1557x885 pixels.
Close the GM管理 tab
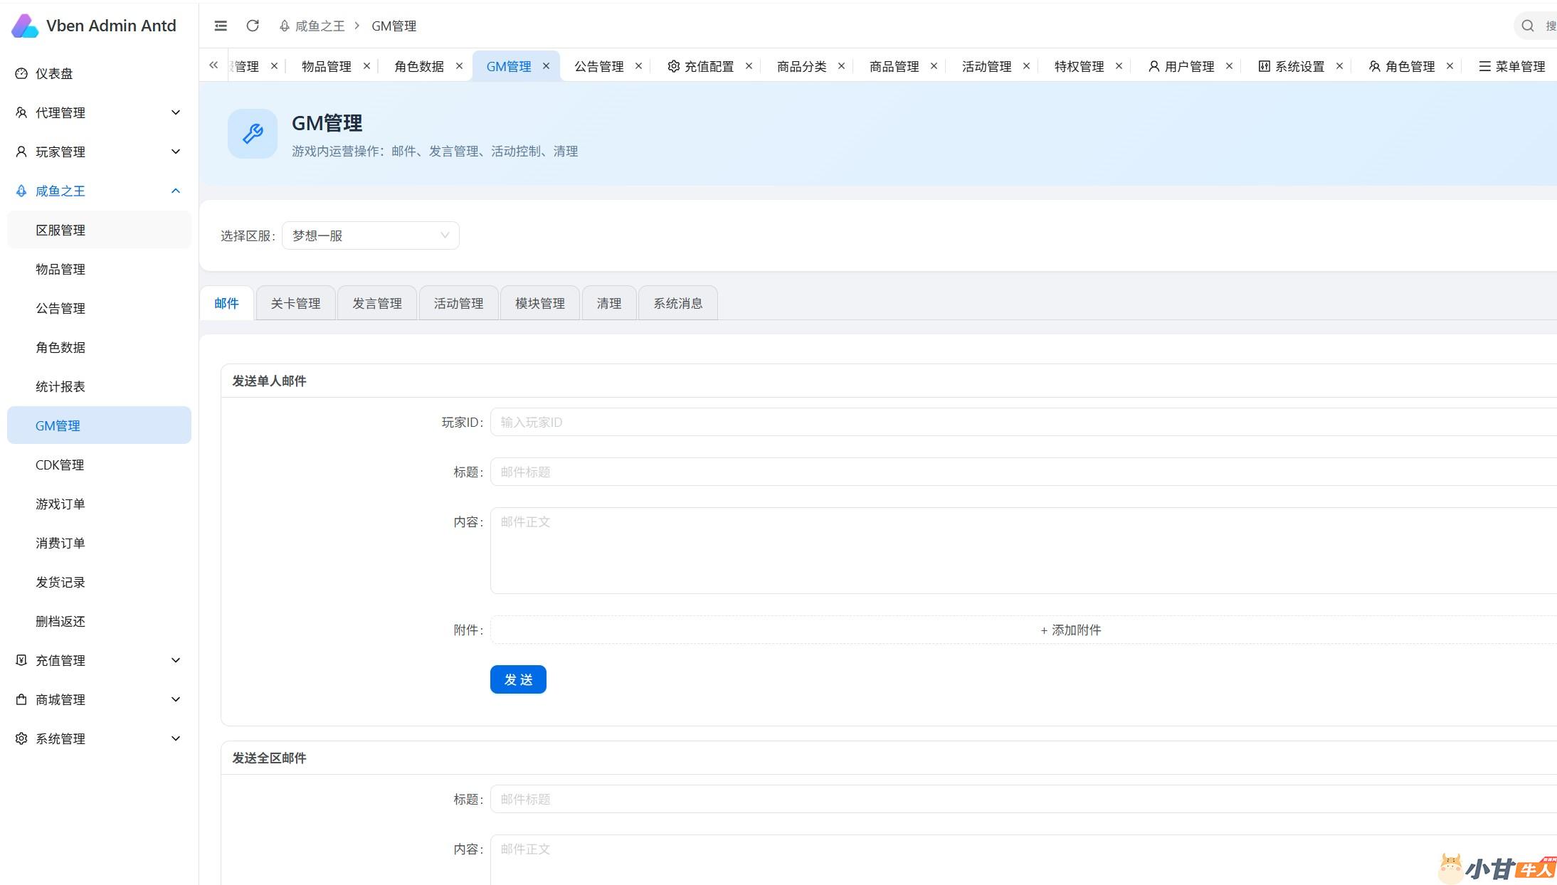click(546, 65)
